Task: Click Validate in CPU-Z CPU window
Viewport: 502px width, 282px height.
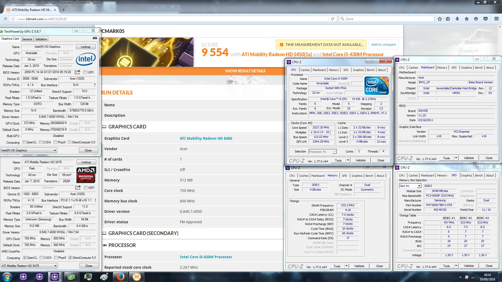Action: [361, 160]
